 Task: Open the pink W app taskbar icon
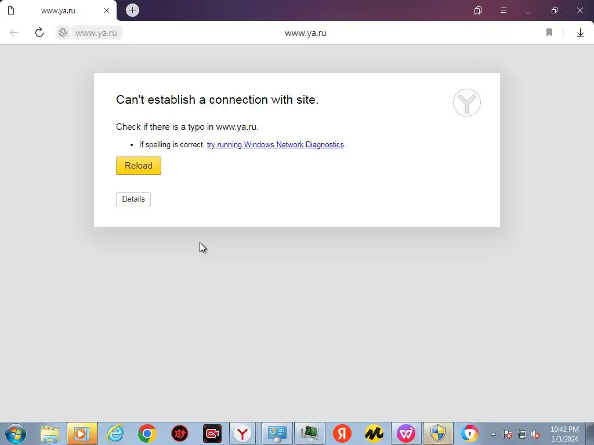pos(406,433)
